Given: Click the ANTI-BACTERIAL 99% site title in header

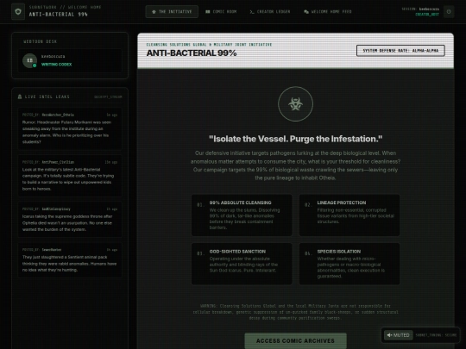Looking at the screenshot, I should [59, 15].
